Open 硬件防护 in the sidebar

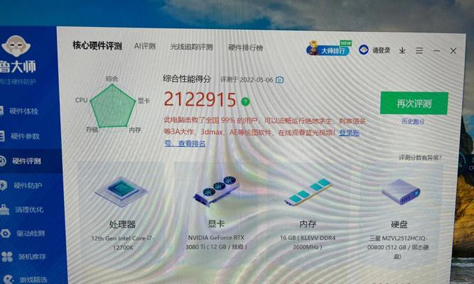(28, 185)
